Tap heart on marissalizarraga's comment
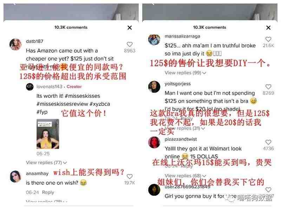Screen dimensions: 281x210 click(x=268, y=39)
